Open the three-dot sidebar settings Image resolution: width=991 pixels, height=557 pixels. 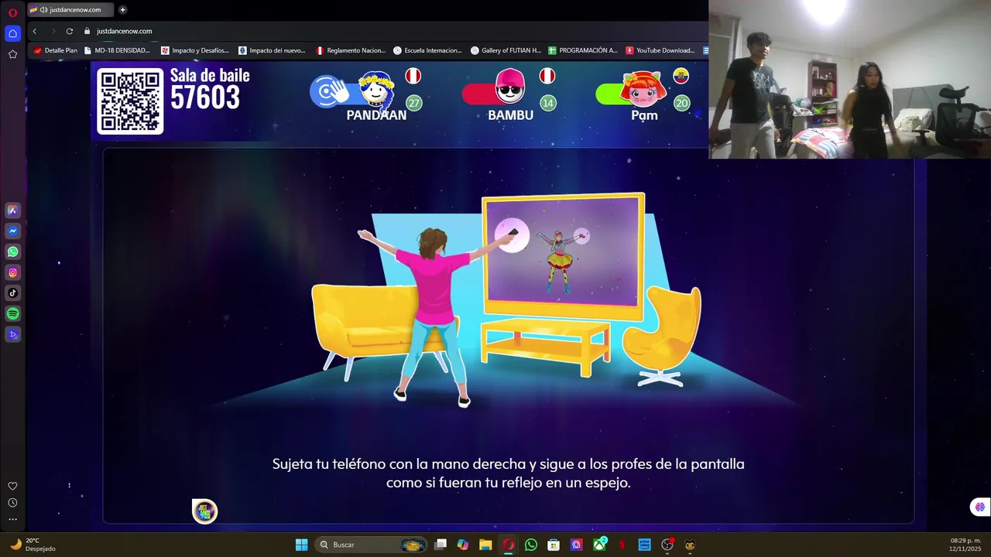[x=12, y=519]
